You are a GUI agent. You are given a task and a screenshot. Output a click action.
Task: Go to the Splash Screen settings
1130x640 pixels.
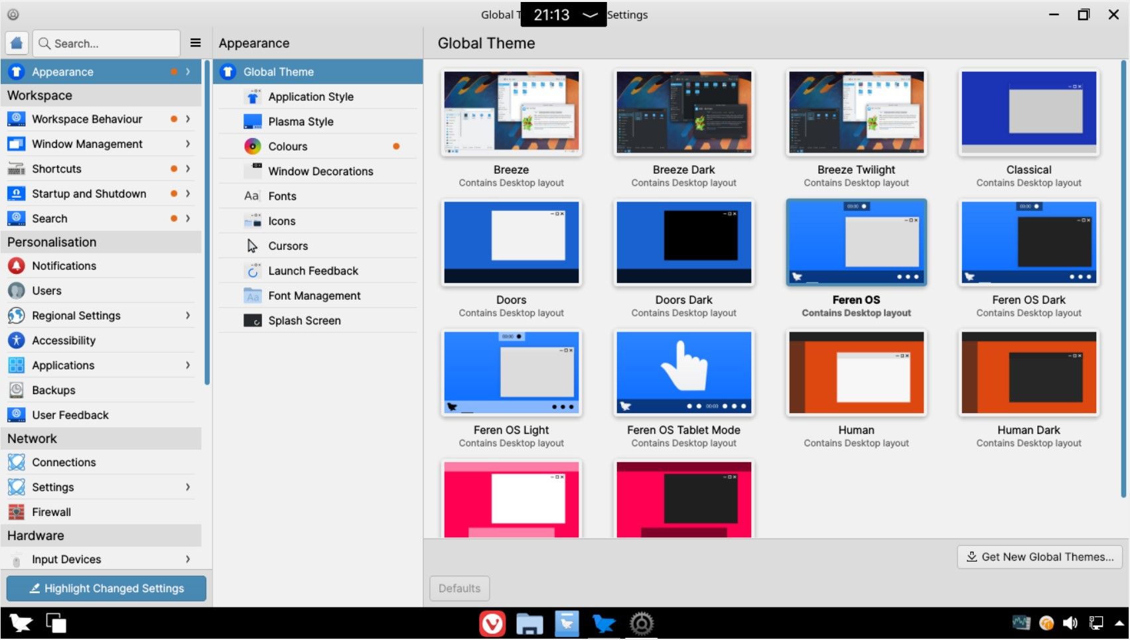point(304,320)
